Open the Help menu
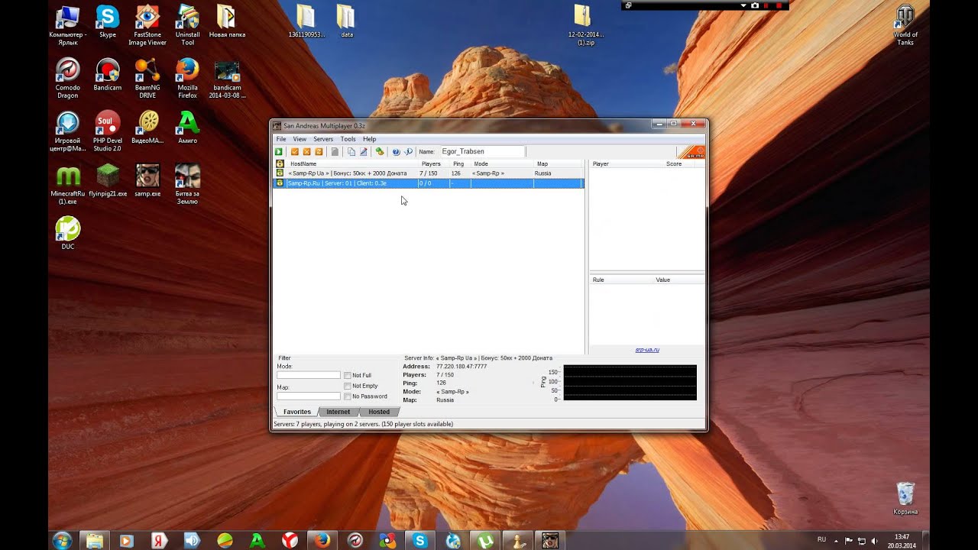The width and height of the screenshot is (978, 550). 370,139
